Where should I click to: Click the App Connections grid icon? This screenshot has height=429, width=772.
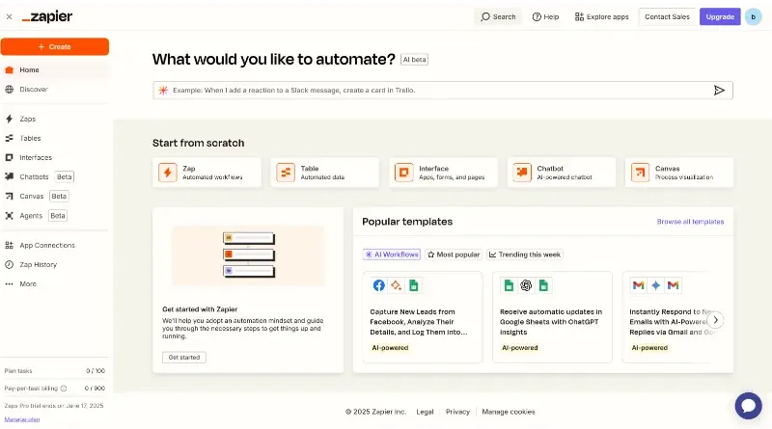point(9,245)
